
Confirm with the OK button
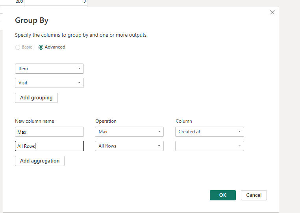[x=223, y=195]
